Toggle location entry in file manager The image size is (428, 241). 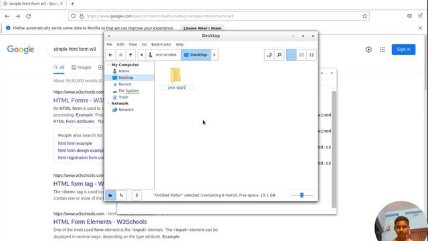(x=269, y=55)
